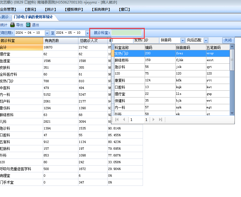Viewport: 241px width, 197px height.
Task: Go to next page in department popup
Action: pyautogui.click(x=154, y=119)
